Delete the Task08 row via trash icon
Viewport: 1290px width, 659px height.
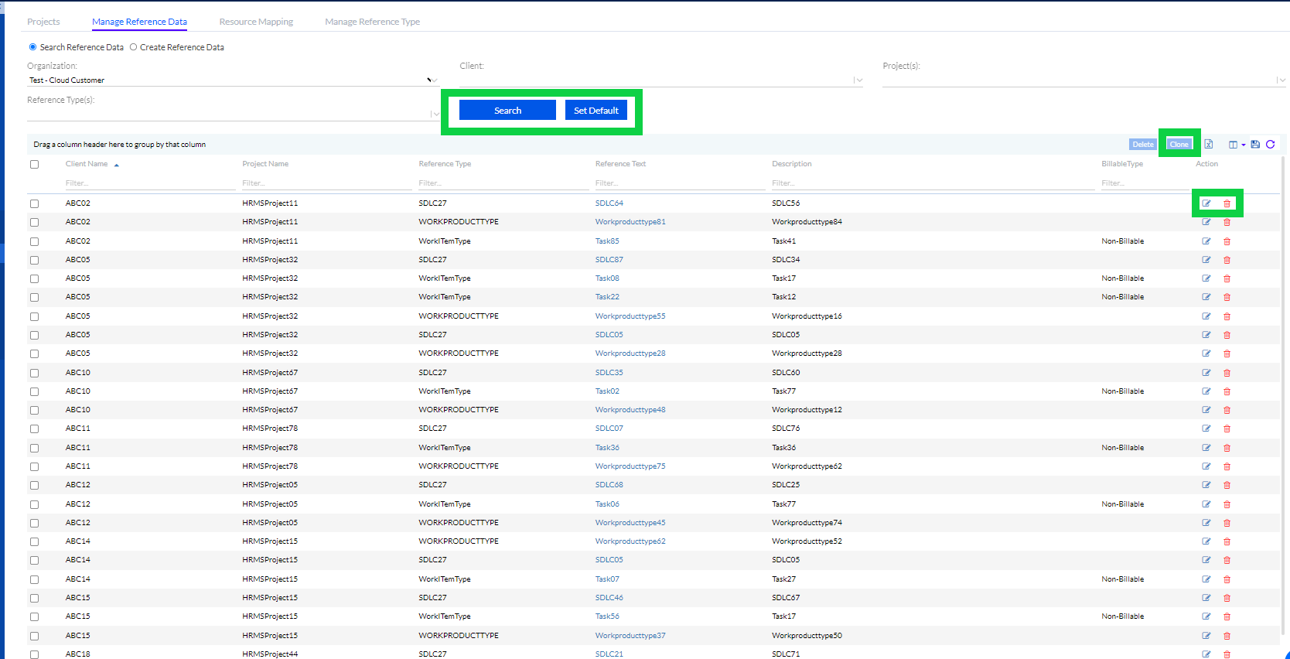1227,278
